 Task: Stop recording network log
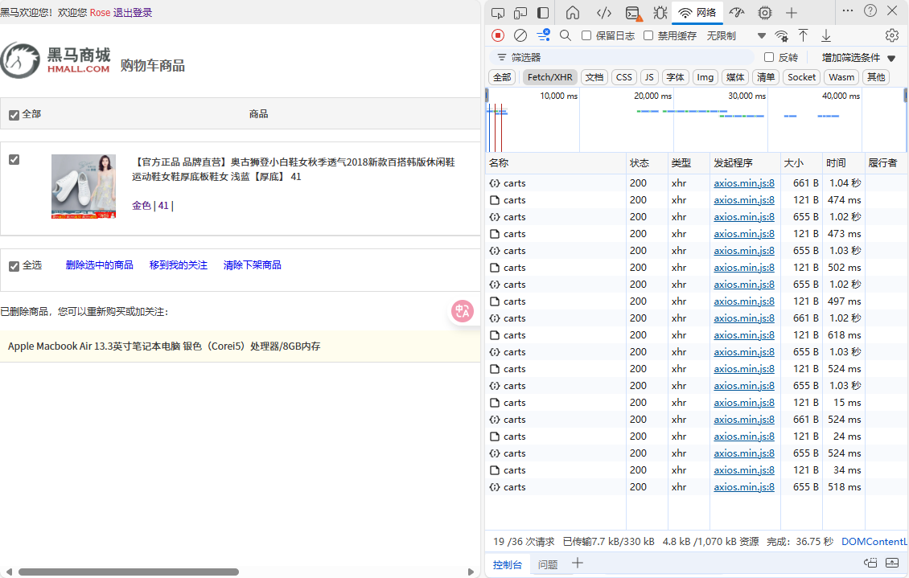click(498, 35)
